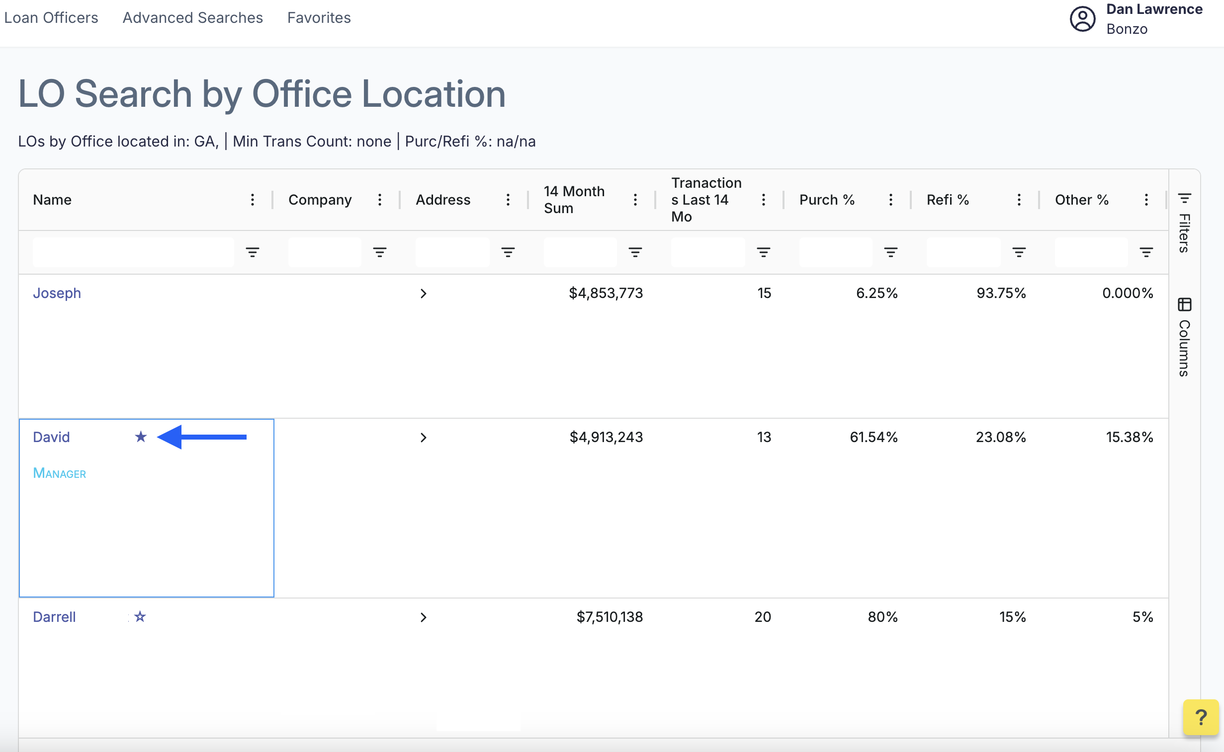Expand the address for Darrell's row
Image resolution: width=1224 pixels, height=752 pixels.
coord(423,617)
